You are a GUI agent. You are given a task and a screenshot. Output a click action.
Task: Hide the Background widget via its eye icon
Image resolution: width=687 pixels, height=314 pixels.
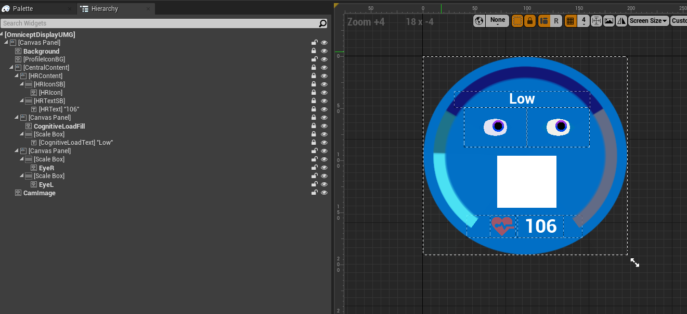point(324,51)
